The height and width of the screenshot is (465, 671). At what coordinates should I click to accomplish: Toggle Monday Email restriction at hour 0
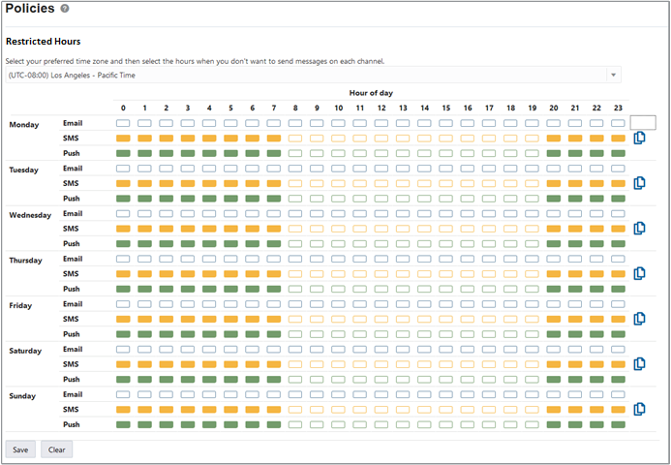123,123
